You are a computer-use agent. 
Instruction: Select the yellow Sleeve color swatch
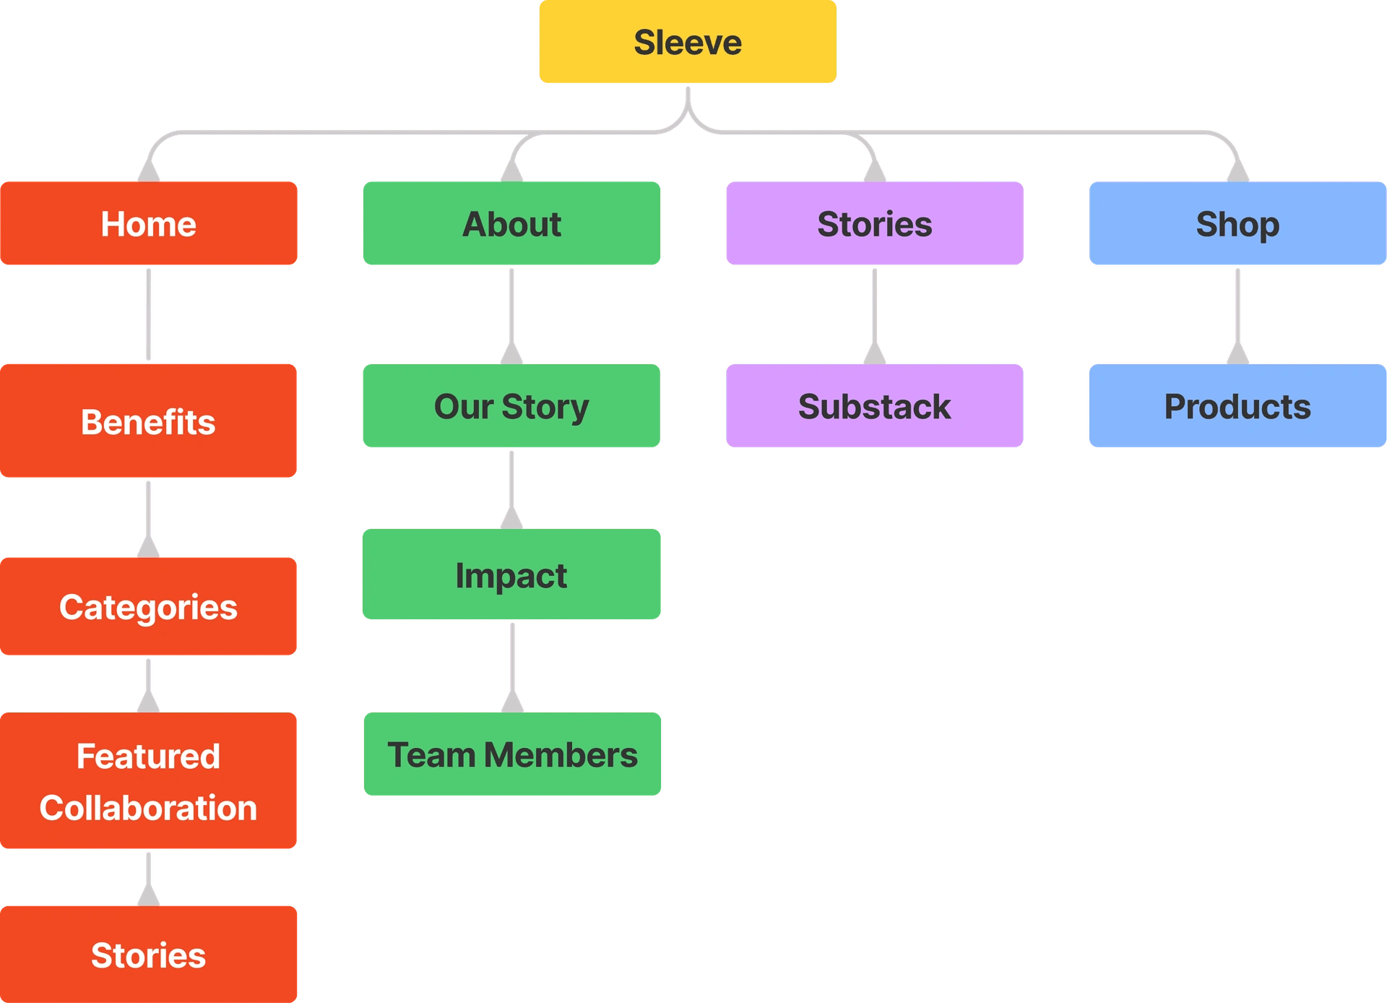point(693,42)
